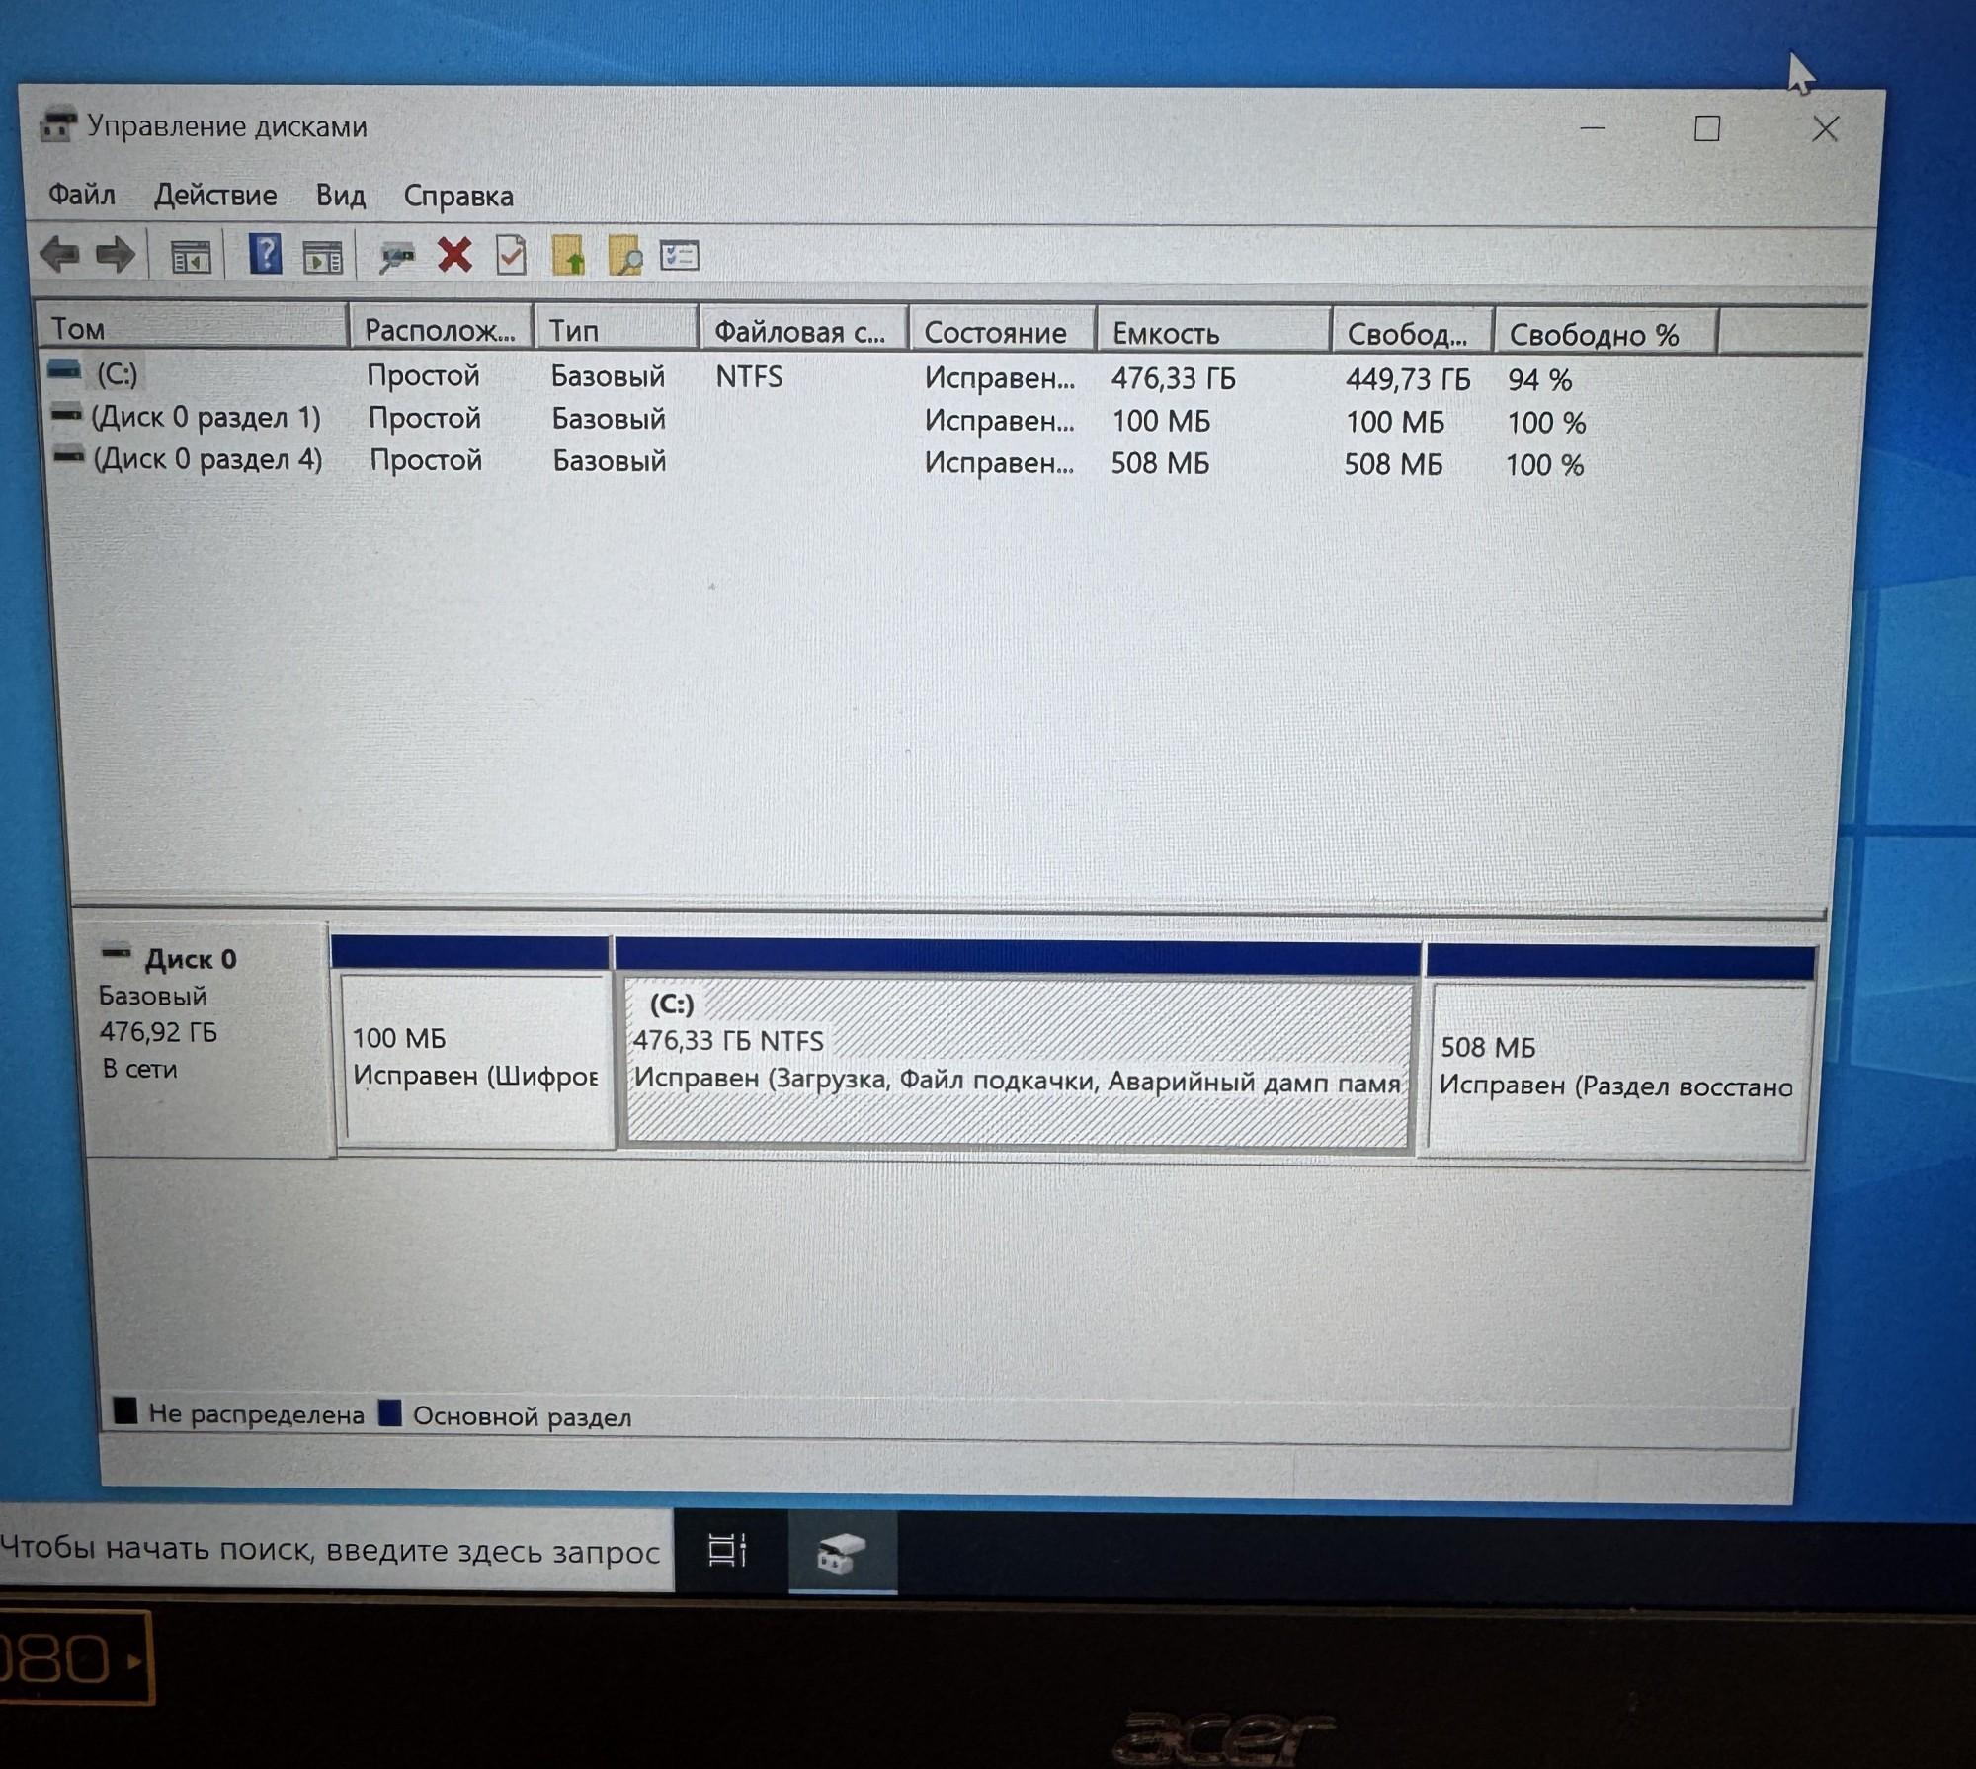Screen dimensions: 1976x1769
Task: Sort by the Емкость column header
Action: (x=1213, y=333)
